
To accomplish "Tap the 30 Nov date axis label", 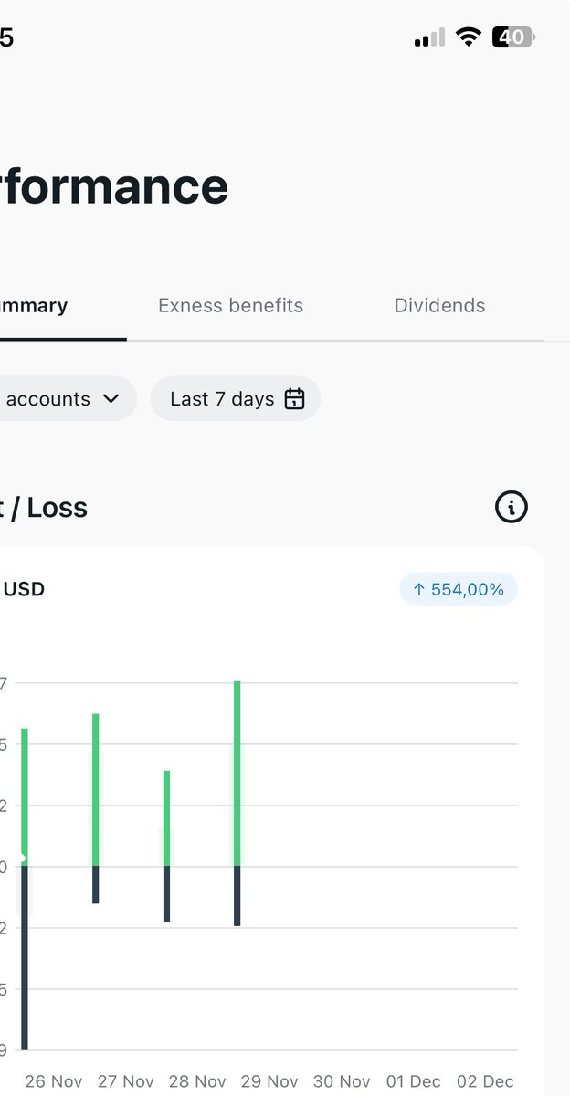I will click(x=342, y=1081).
